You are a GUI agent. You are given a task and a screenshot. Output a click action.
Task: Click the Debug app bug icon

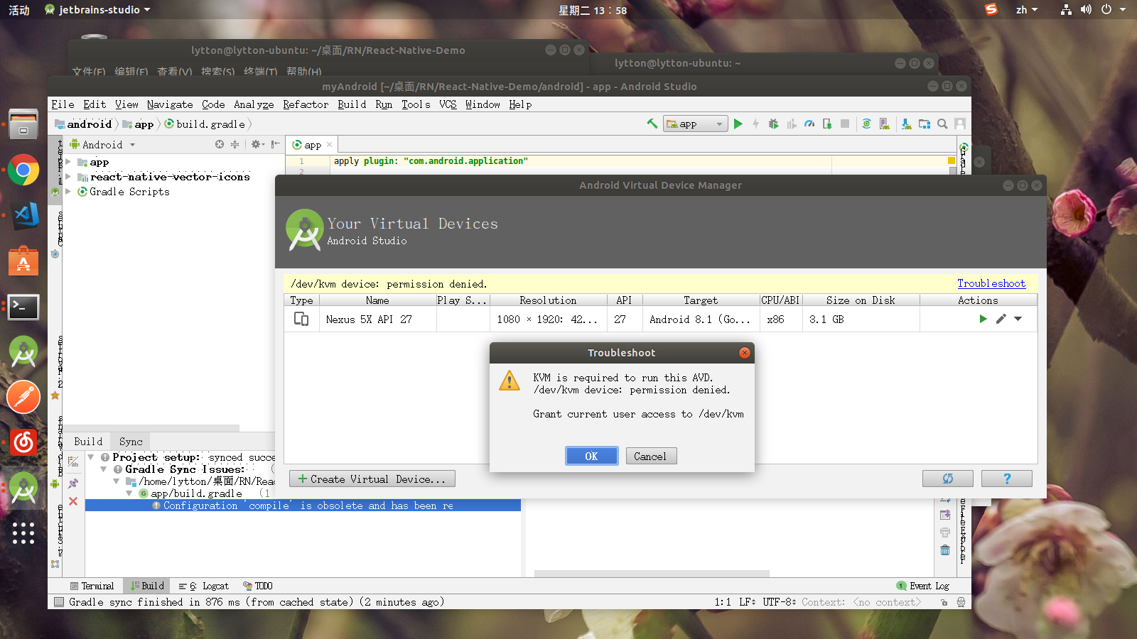click(774, 124)
